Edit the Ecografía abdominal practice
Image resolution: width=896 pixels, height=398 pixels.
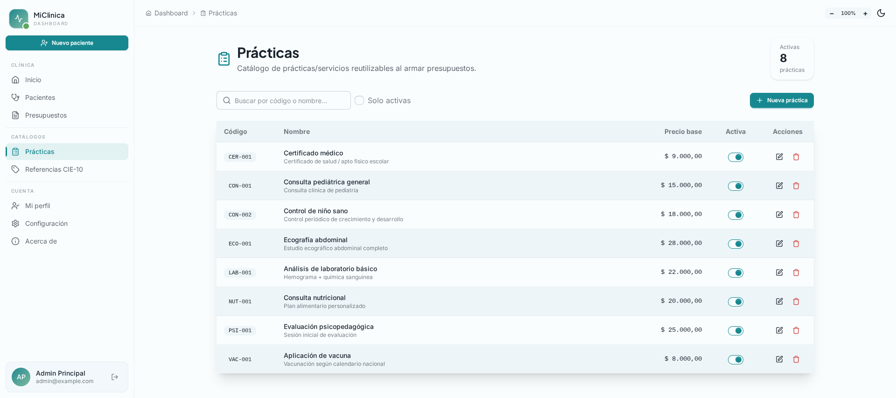779,244
